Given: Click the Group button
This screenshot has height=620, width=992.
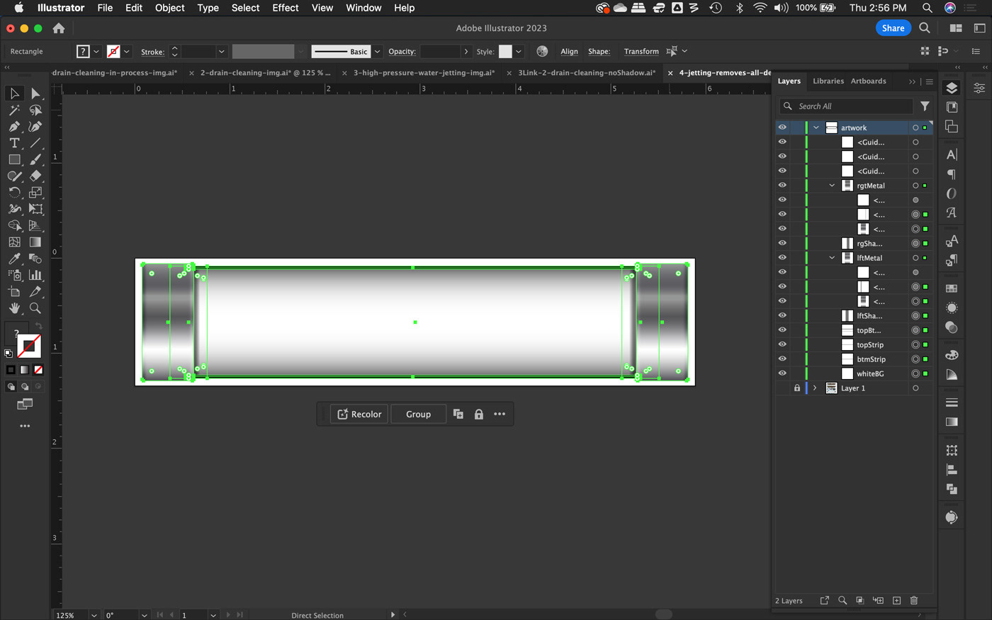Looking at the screenshot, I should click(x=418, y=415).
